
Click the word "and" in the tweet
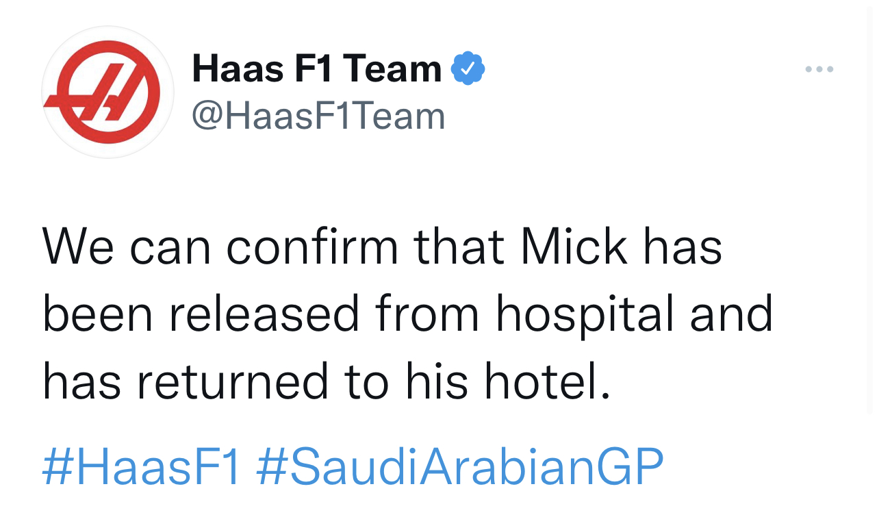pos(731,313)
